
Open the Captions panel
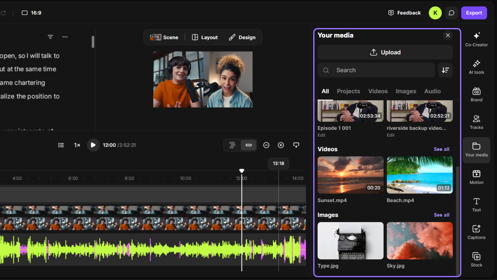(x=476, y=232)
